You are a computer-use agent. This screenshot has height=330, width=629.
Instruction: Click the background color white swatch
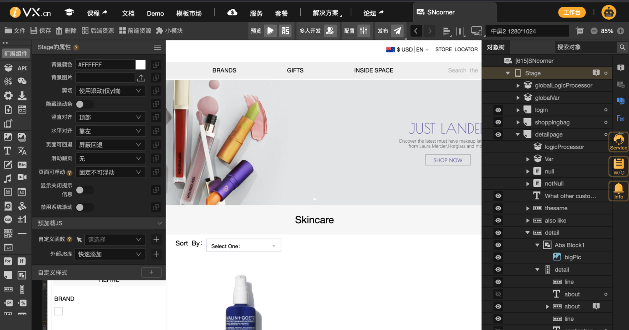coord(140,64)
